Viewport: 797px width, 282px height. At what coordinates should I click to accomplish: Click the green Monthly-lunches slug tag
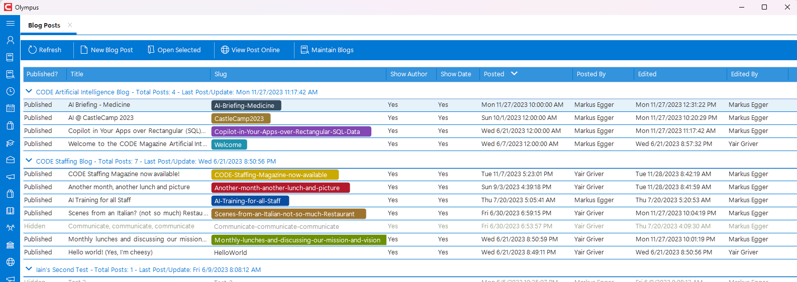(x=299, y=240)
